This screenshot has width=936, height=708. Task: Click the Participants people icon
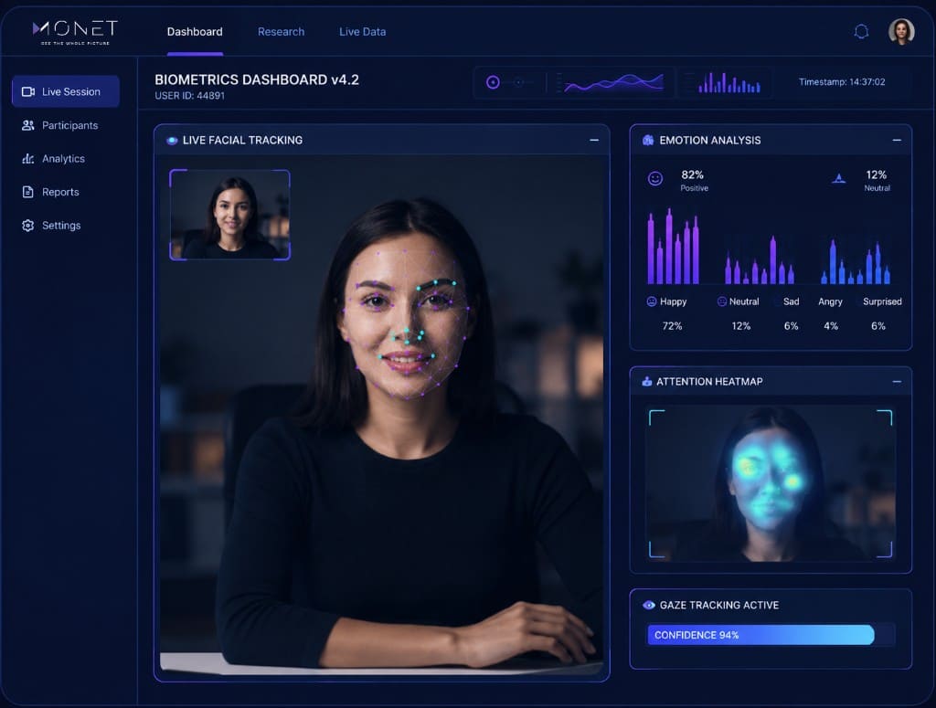tap(28, 125)
